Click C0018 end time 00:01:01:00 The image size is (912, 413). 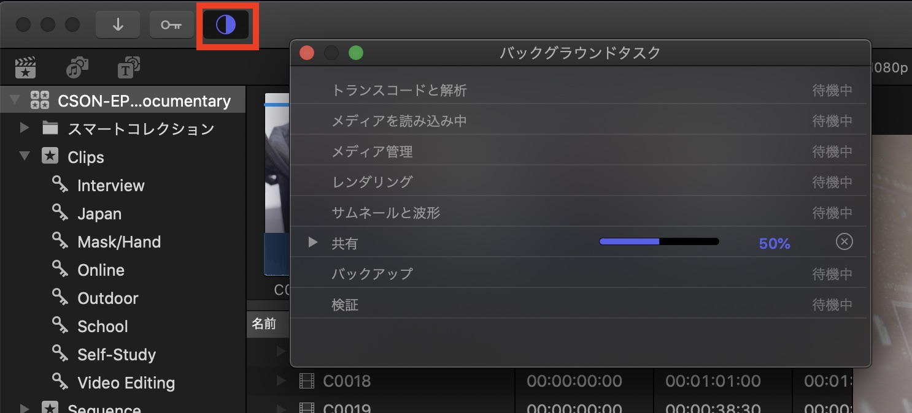point(713,381)
